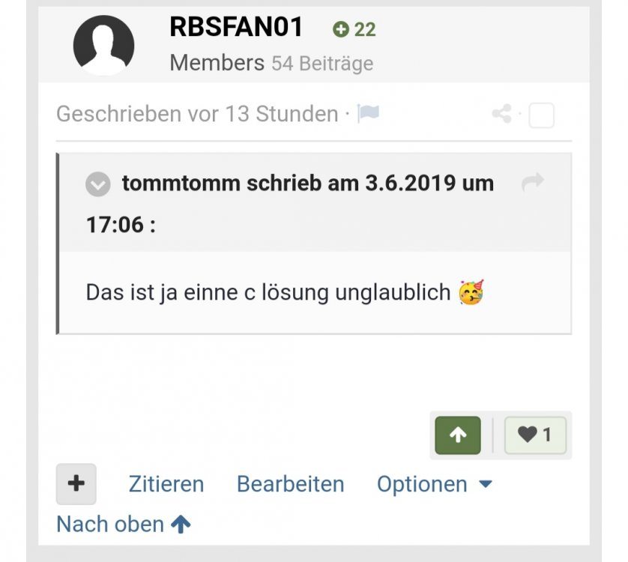Collapse the tommtomm quote block
Viewport: 628px width, 562px height.
tap(97, 184)
